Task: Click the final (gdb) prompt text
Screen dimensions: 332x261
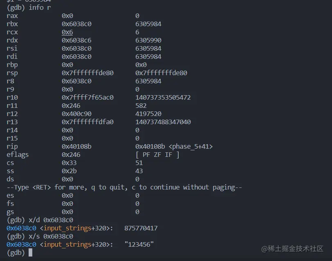Action: click(x=16, y=252)
